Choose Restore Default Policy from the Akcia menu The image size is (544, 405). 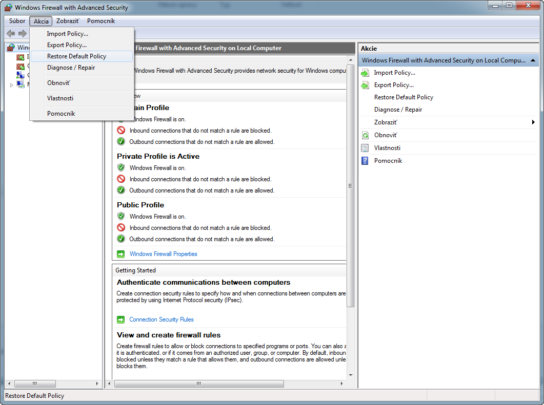(x=76, y=56)
